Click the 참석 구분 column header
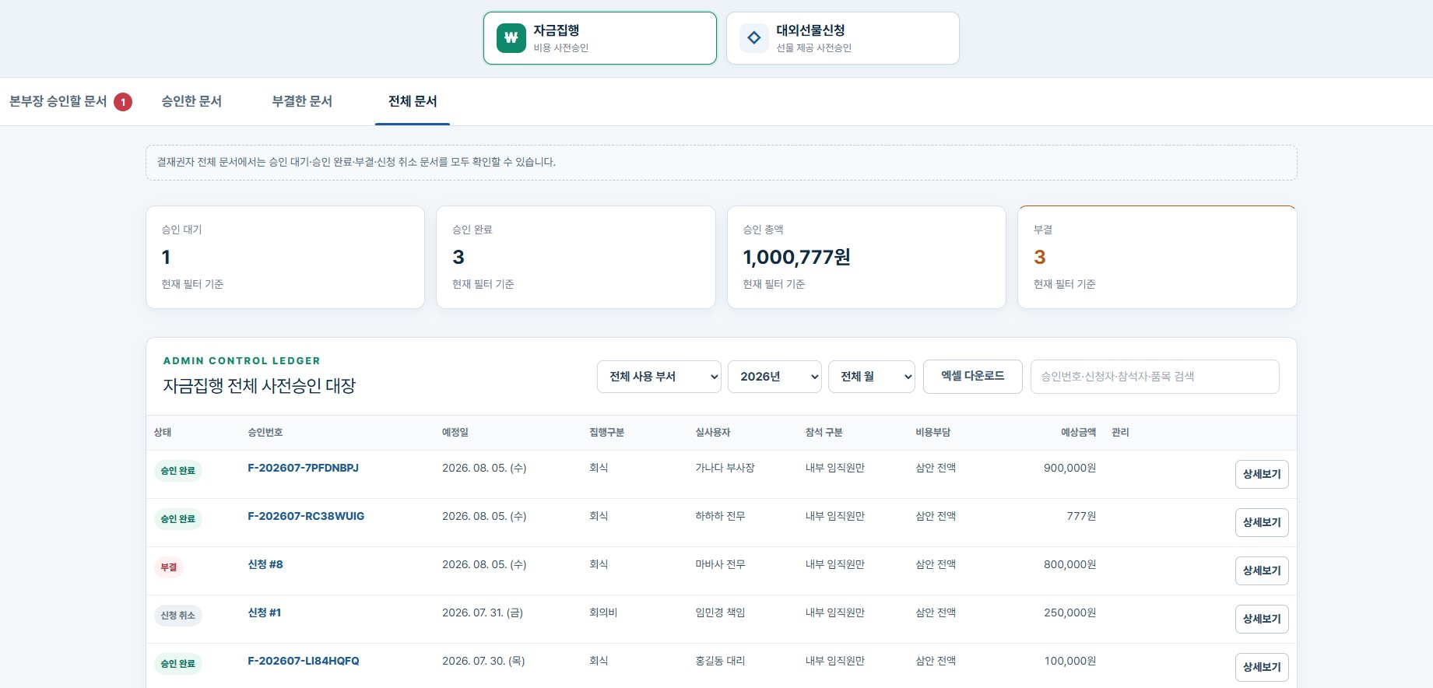The width and height of the screenshot is (1433, 688). point(824,432)
